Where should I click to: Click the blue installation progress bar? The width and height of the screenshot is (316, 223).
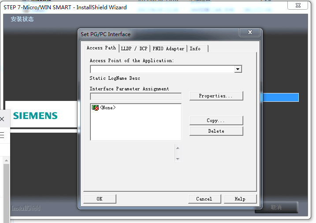281,97
